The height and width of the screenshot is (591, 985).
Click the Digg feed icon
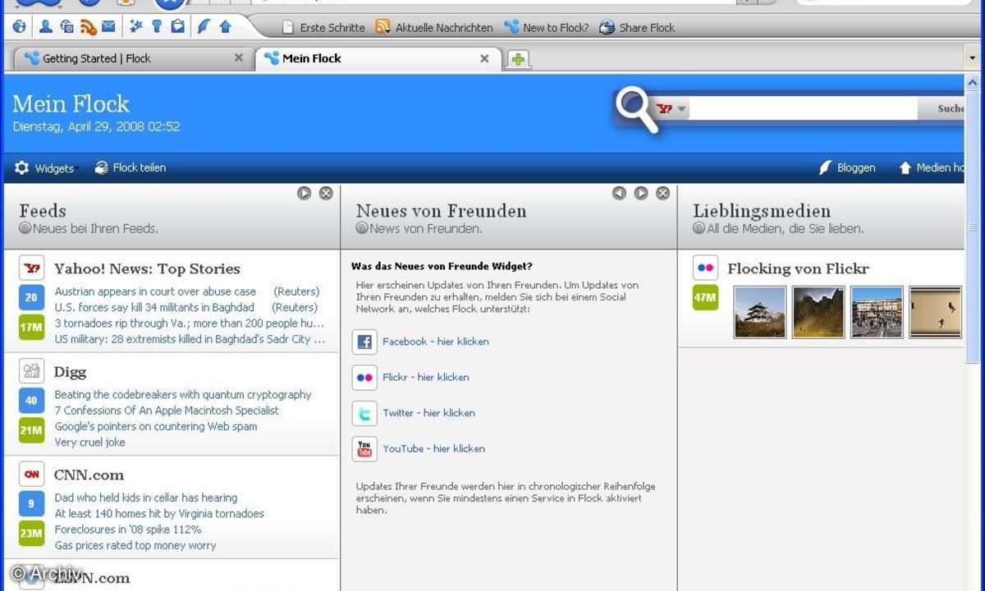[x=32, y=371]
